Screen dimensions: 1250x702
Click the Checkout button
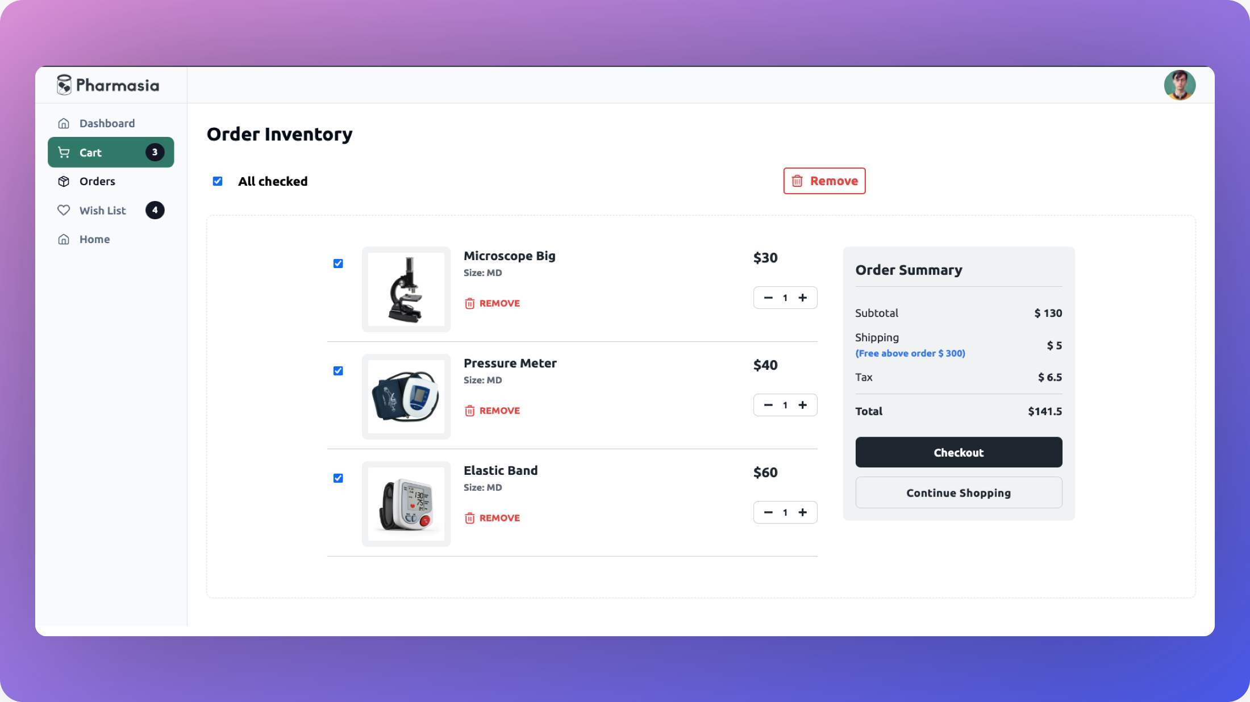tap(959, 452)
